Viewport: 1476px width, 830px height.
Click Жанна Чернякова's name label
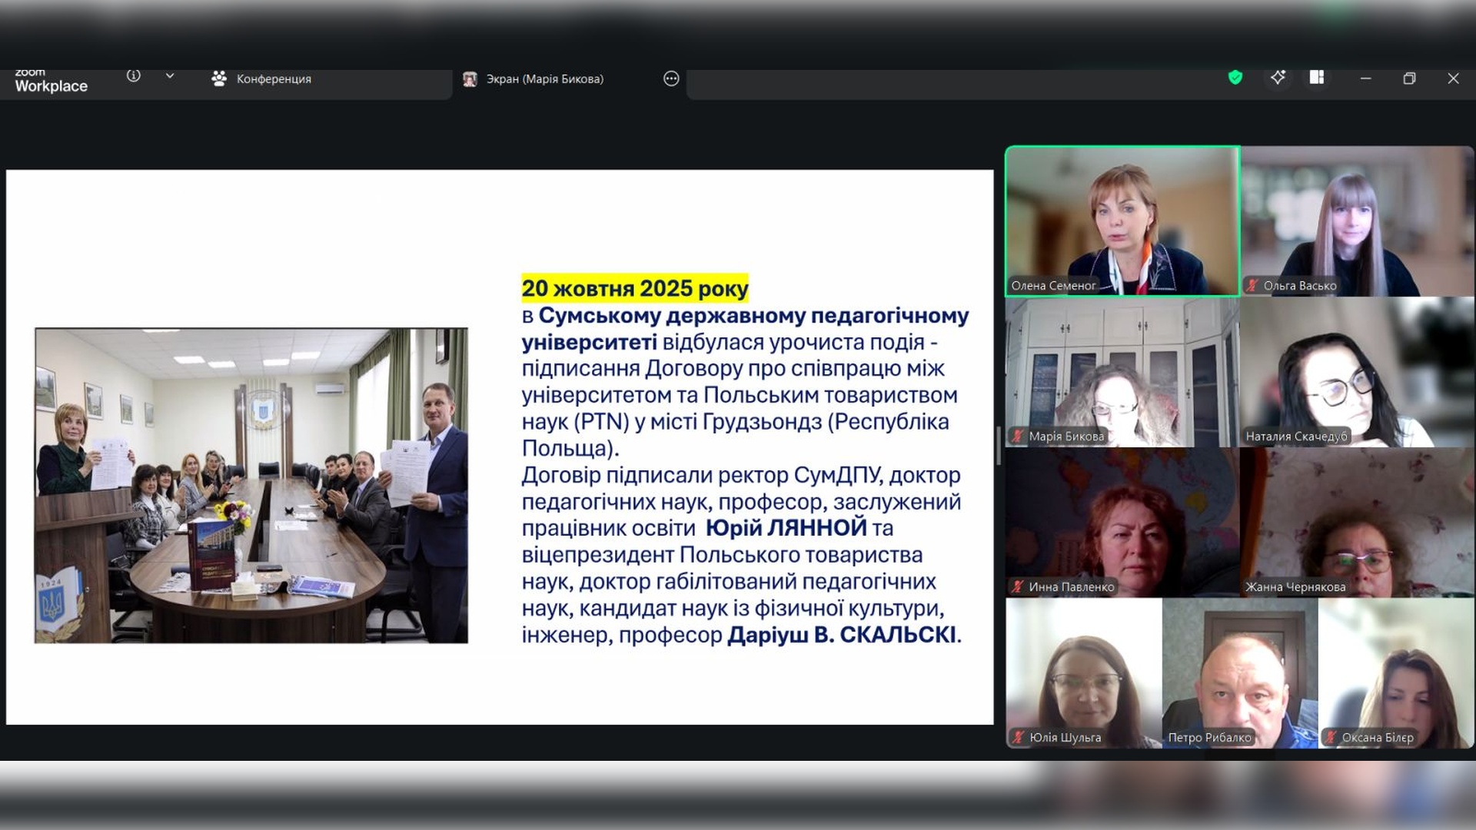point(1295,587)
